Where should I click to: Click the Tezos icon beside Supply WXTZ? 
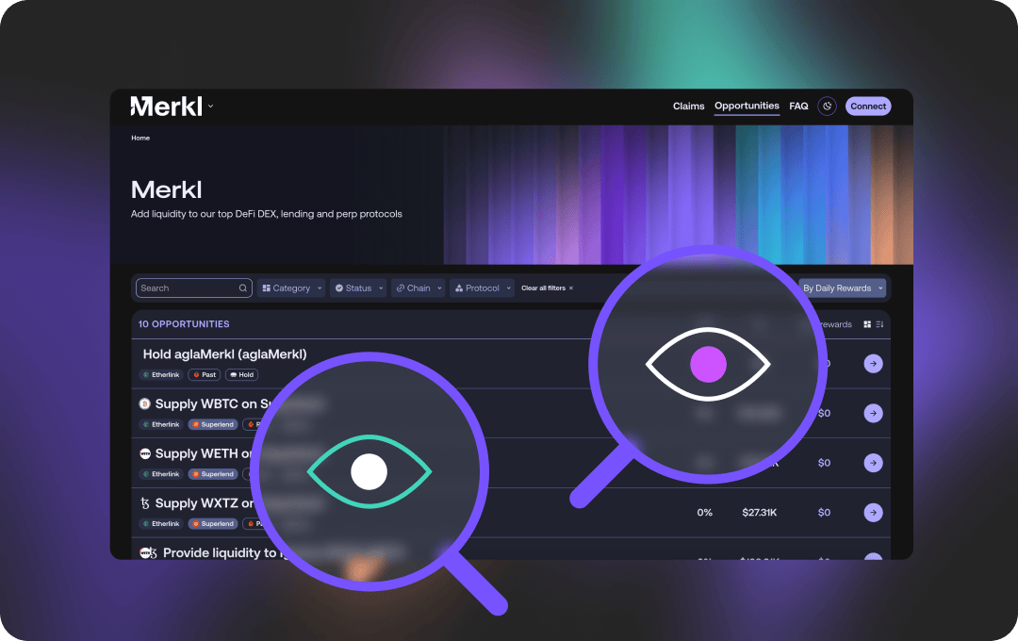click(145, 503)
